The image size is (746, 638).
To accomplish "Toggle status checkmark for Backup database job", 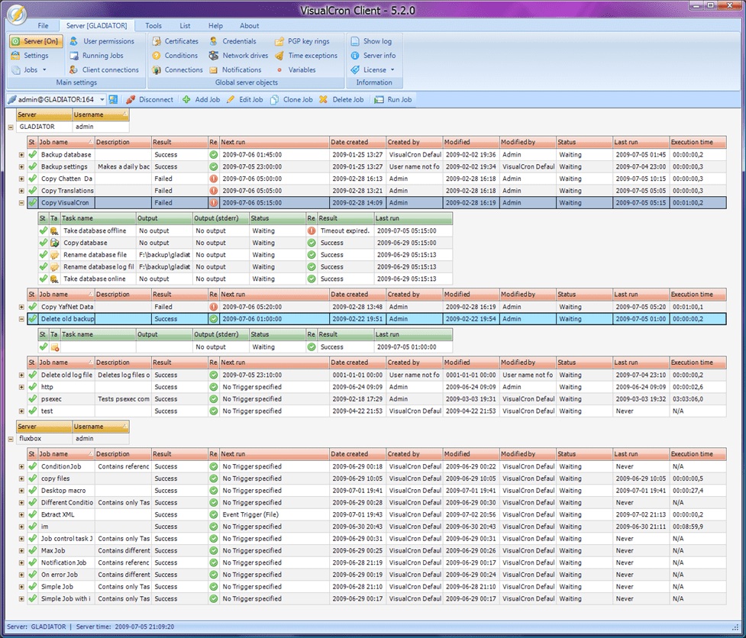I will point(32,155).
